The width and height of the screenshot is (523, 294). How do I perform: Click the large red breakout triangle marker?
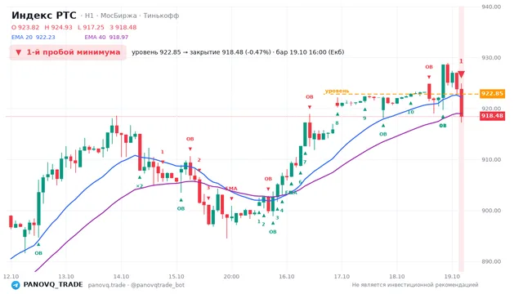tap(461, 74)
